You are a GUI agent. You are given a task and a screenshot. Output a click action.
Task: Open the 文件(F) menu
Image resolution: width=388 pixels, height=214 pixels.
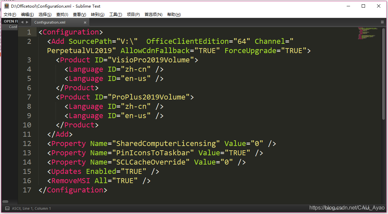10,15
